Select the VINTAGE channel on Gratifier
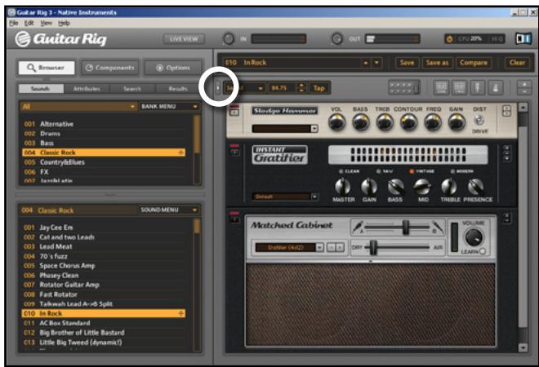Viewport: 539px width, 367px height. 412,171
